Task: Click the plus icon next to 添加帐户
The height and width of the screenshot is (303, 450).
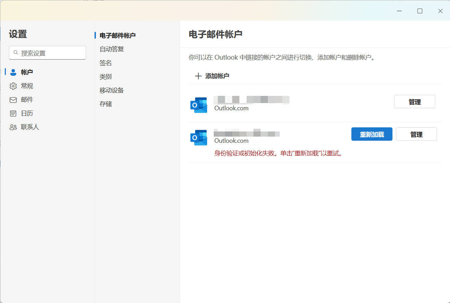Action: pyautogui.click(x=198, y=76)
